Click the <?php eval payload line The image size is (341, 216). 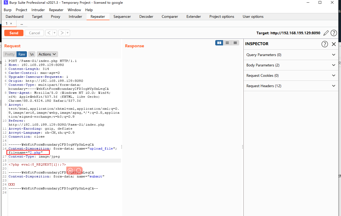pyautogui.click(x=37, y=164)
